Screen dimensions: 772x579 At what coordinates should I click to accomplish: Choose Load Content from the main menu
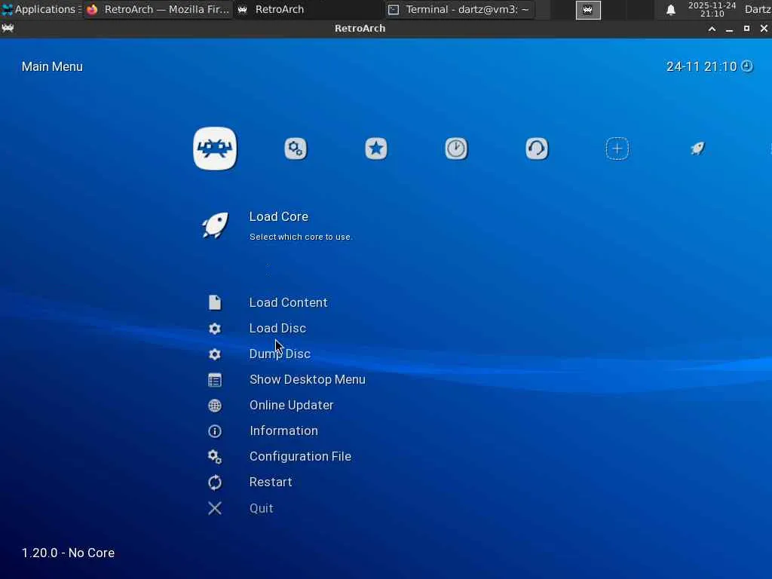coord(288,302)
